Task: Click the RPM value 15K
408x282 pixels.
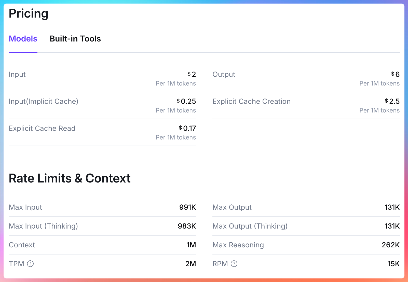Action: point(393,264)
